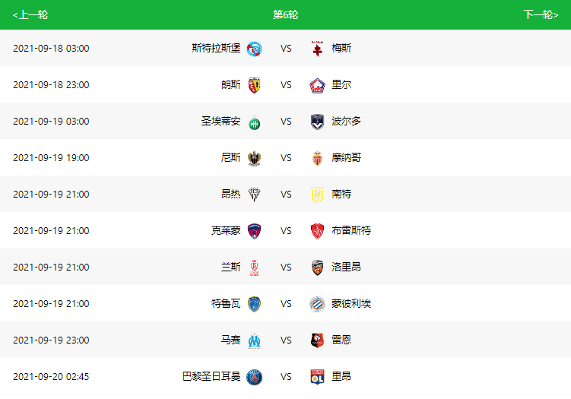Open team link 巴黎圣日耳曼

pyautogui.click(x=211, y=376)
